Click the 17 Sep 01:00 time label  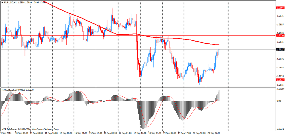click(x=125, y=133)
